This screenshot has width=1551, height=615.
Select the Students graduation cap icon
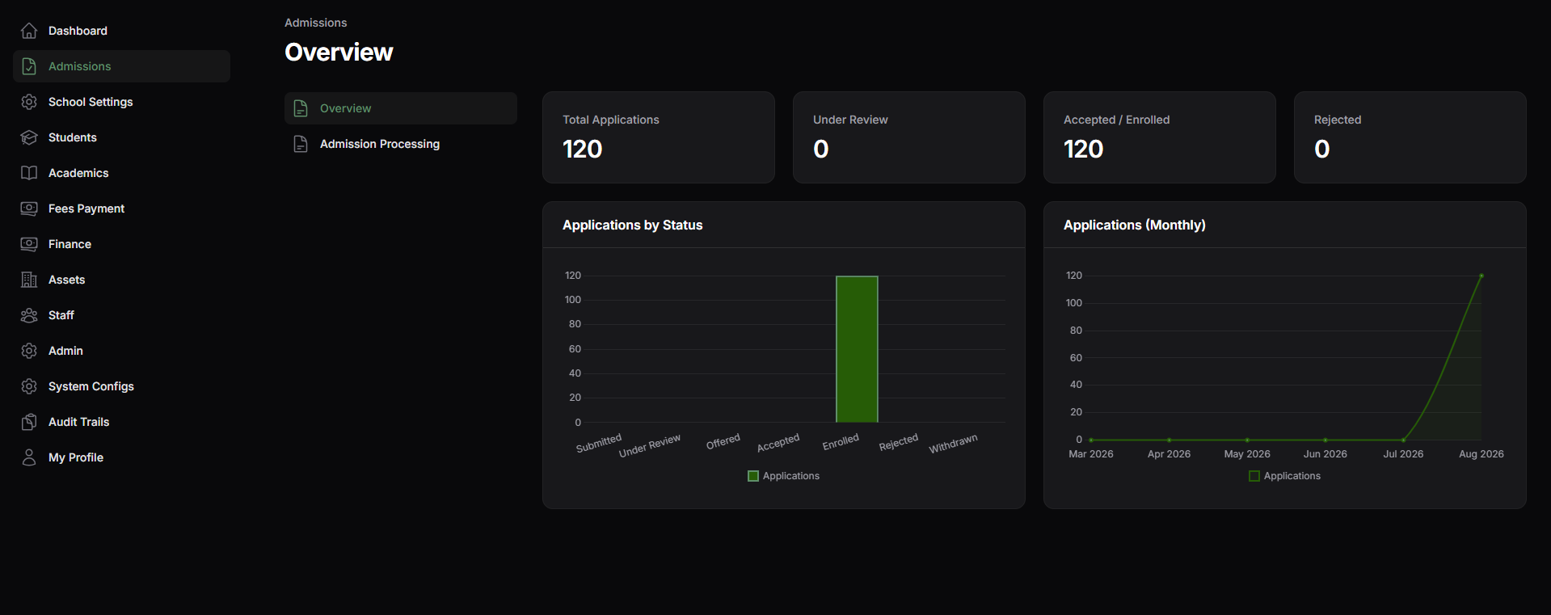29,137
